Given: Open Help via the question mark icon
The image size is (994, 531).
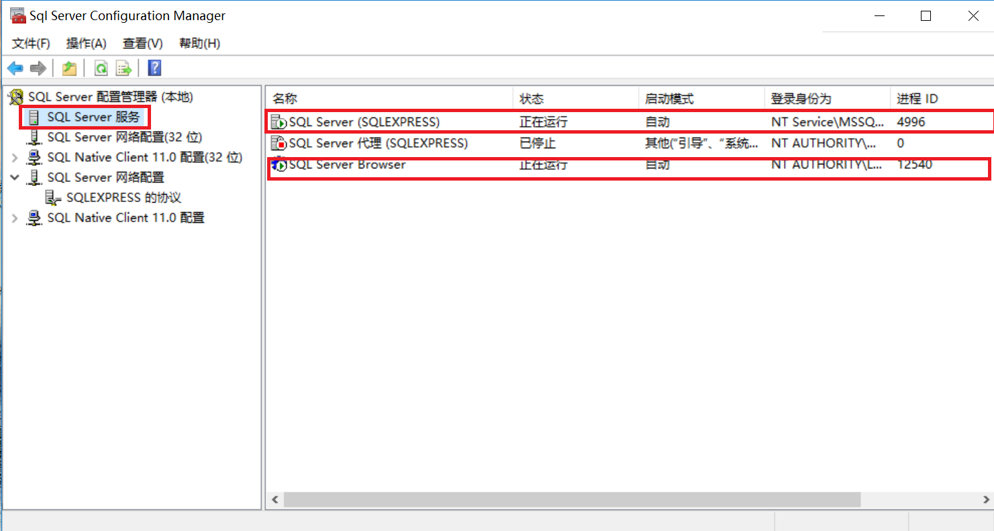Looking at the screenshot, I should (x=155, y=68).
